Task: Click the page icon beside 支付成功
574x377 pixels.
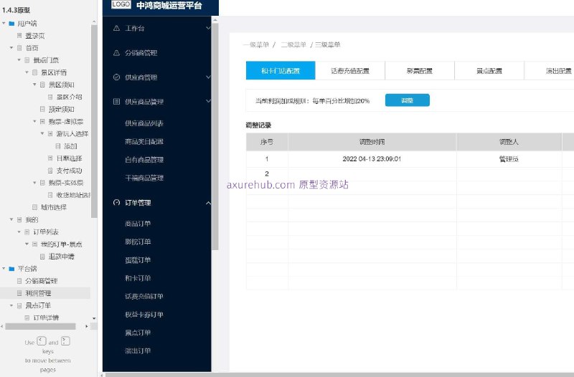Action: [50, 171]
